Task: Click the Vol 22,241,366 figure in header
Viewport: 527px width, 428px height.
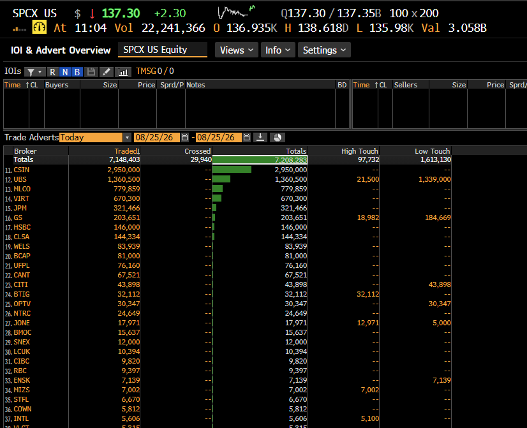Action: tap(173, 28)
